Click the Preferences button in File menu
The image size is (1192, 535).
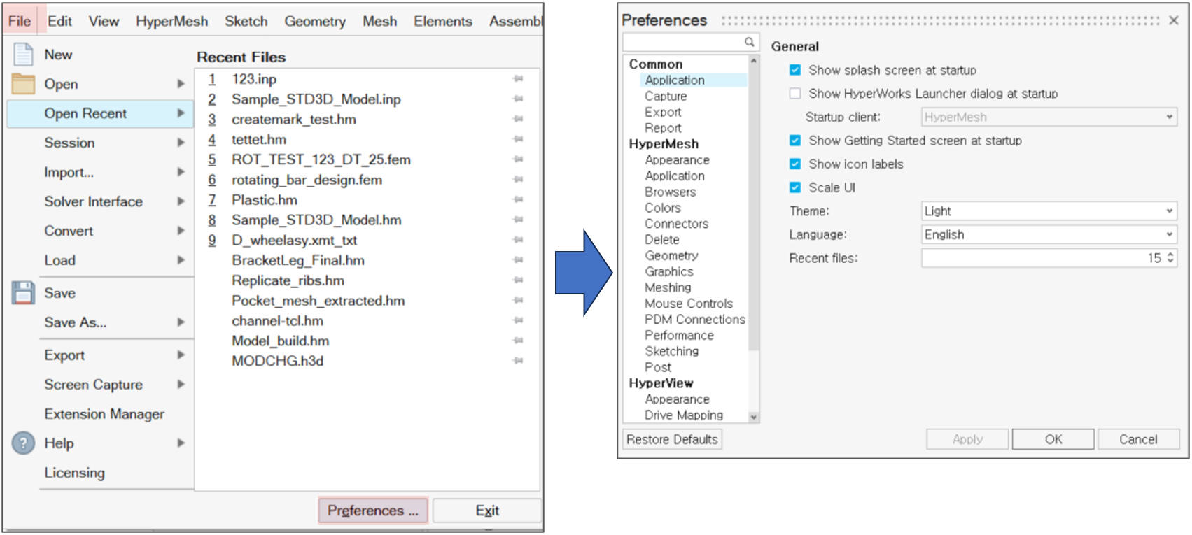tap(373, 511)
